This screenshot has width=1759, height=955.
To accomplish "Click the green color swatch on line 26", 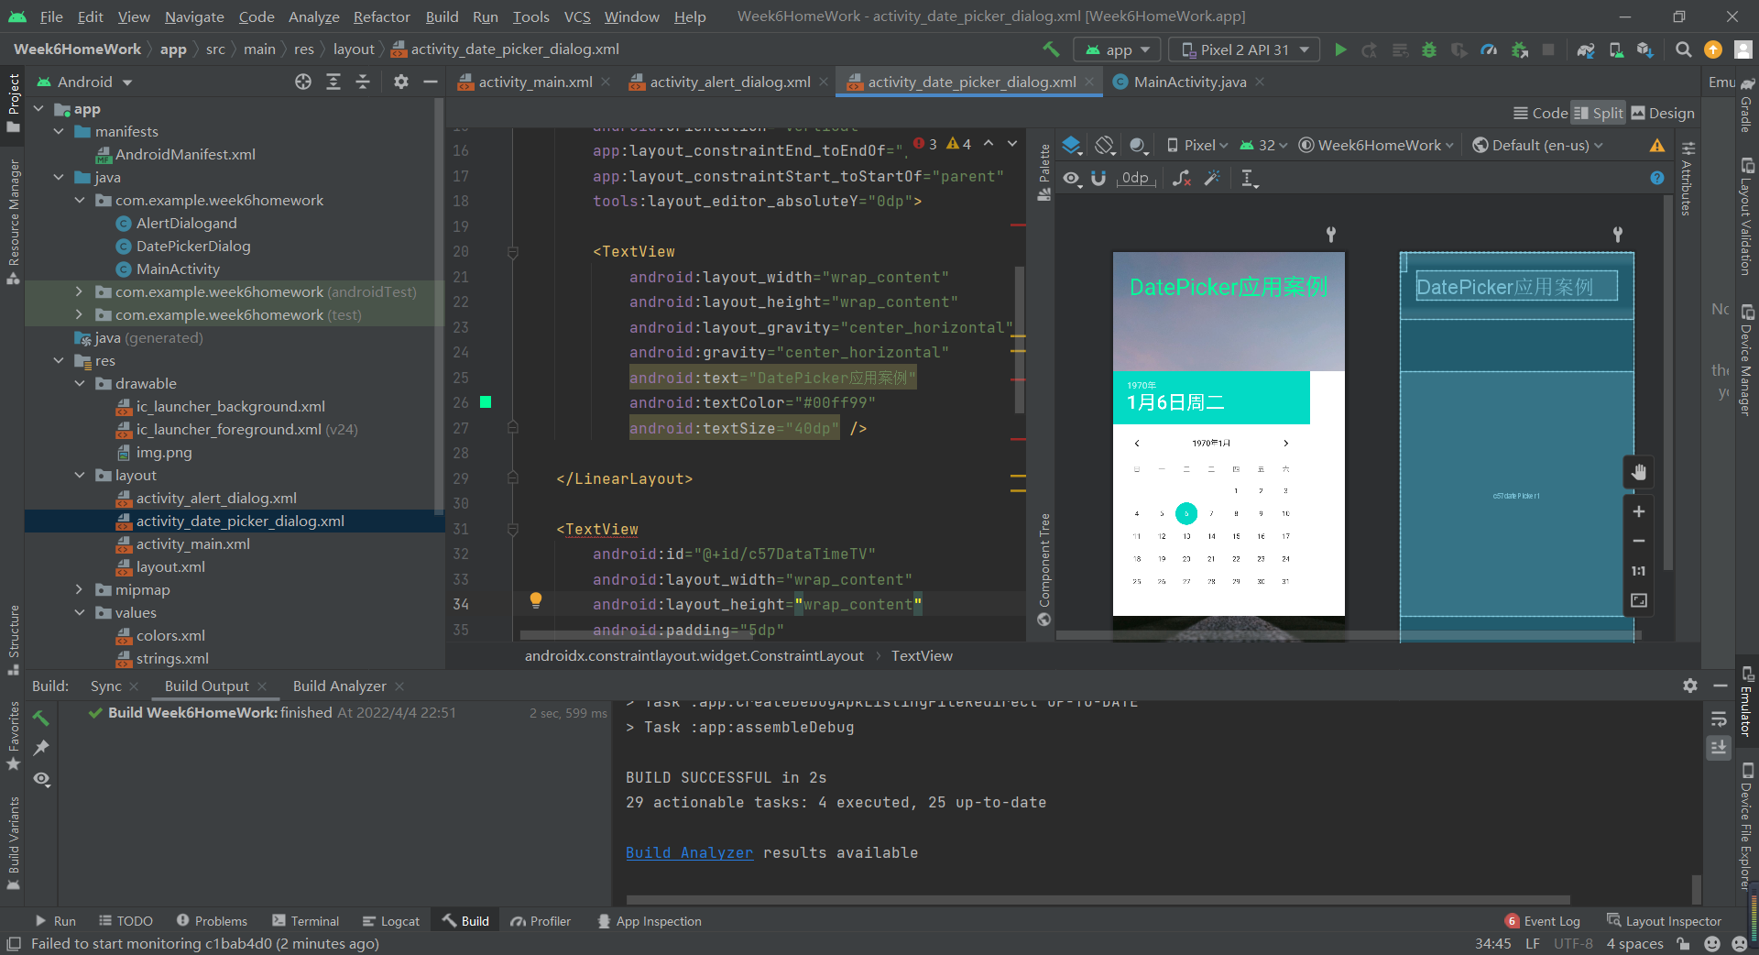I will 486,402.
